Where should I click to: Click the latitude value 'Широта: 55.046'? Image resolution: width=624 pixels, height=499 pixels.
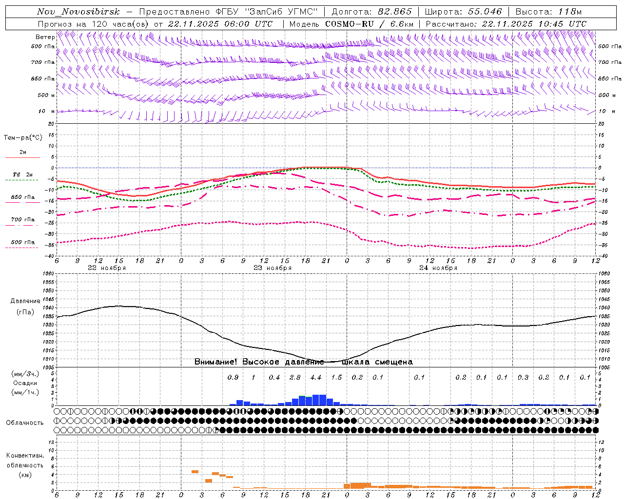[x=464, y=12]
